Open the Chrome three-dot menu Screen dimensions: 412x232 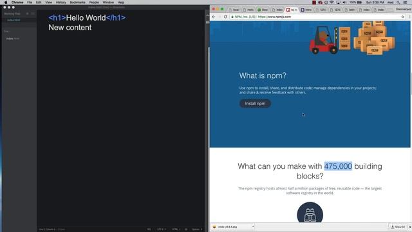click(x=409, y=17)
